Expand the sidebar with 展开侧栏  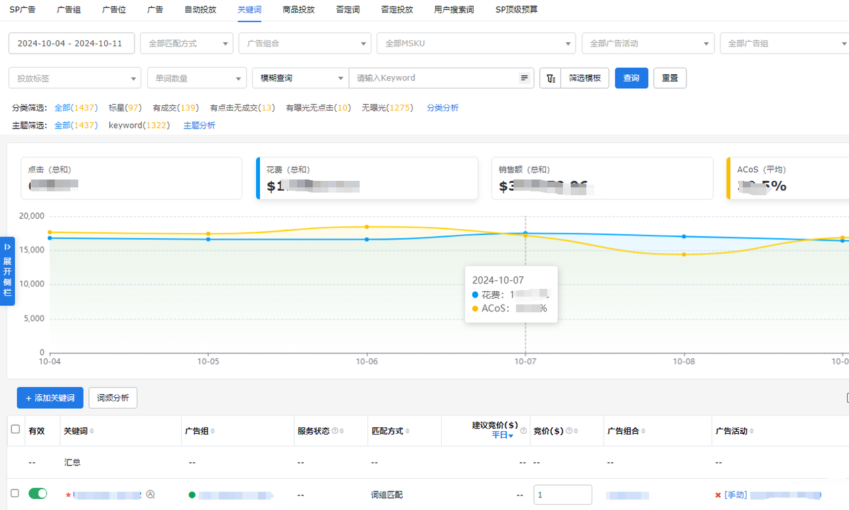click(7, 271)
